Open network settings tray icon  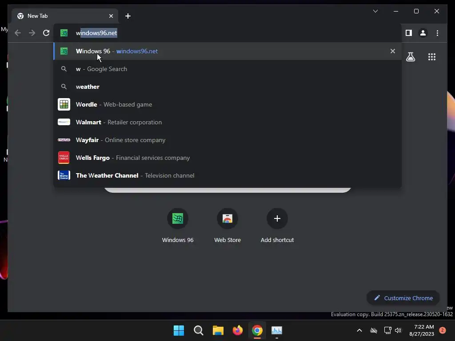click(387, 330)
